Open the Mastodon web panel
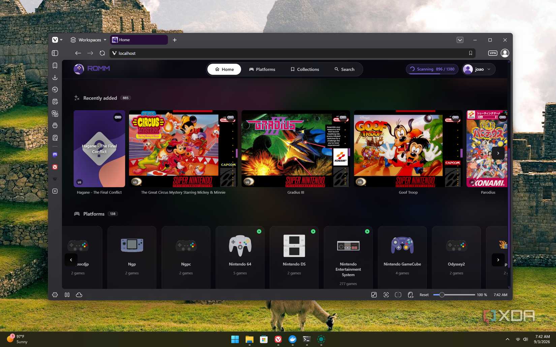Screen dimensions: 556x347 [x=55, y=154]
